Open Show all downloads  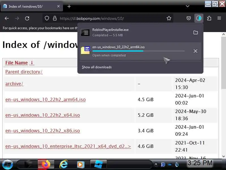tap(97, 67)
